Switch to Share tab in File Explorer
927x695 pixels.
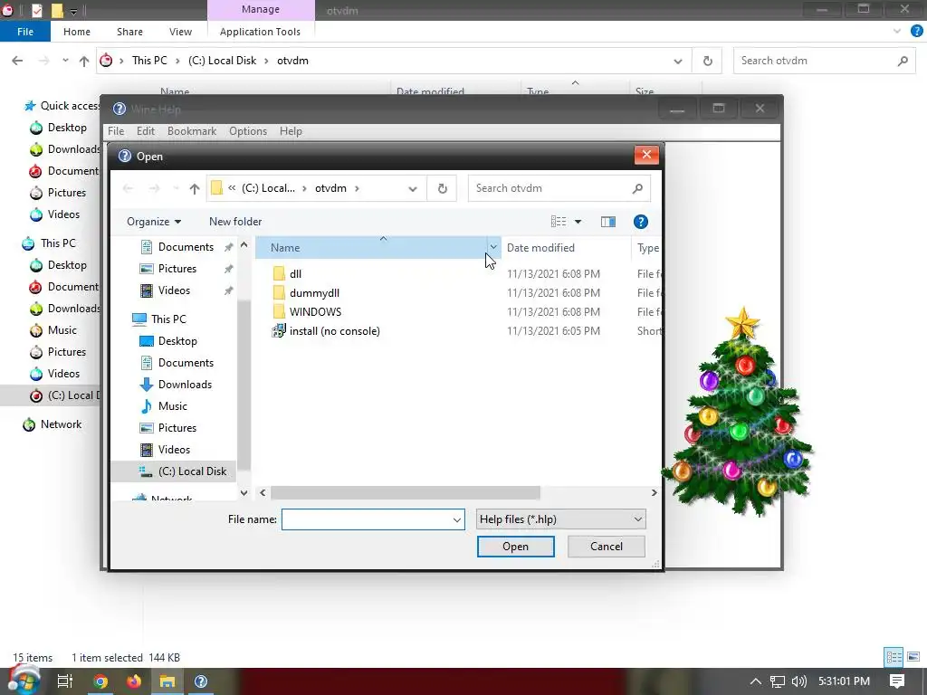coord(129,32)
